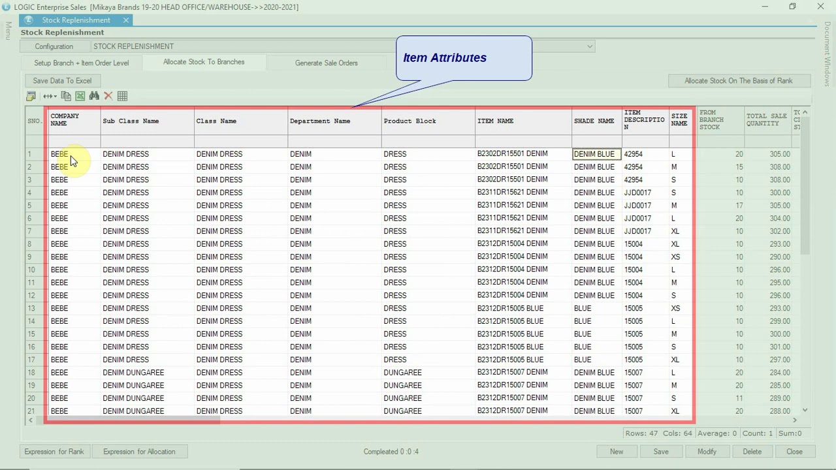Click the Save button

click(661, 452)
